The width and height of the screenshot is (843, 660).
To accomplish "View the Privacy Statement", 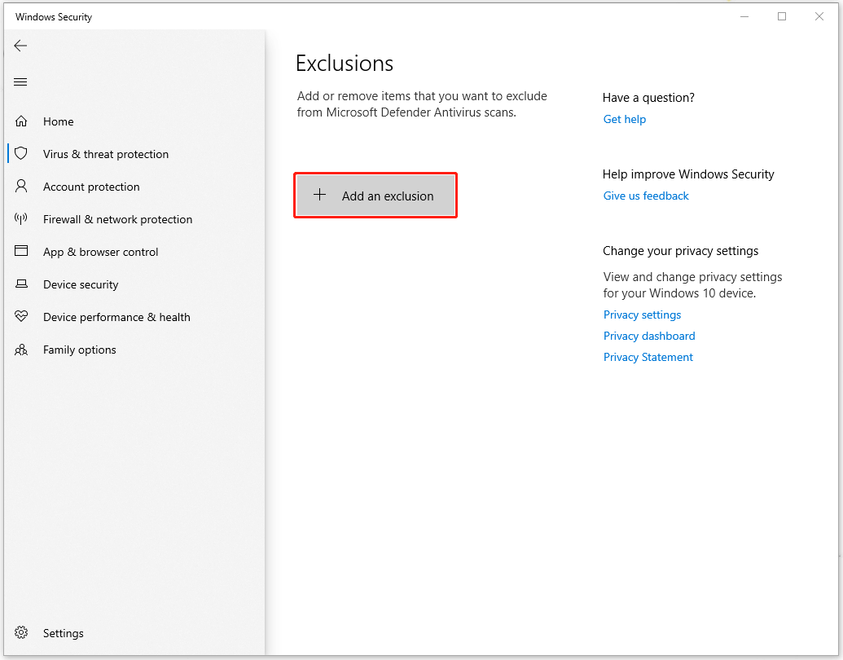I will point(648,357).
